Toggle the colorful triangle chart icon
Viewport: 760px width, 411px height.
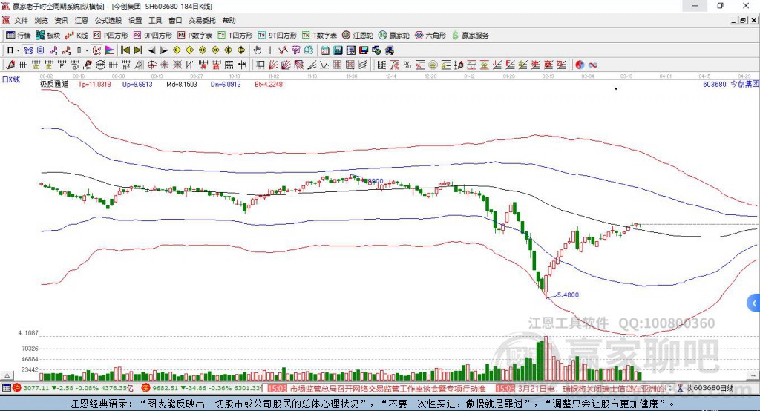110,50
